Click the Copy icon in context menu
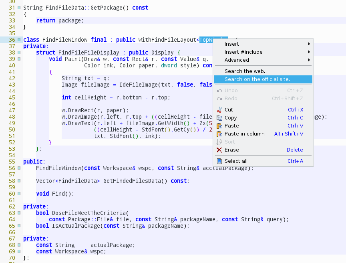 [219, 118]
